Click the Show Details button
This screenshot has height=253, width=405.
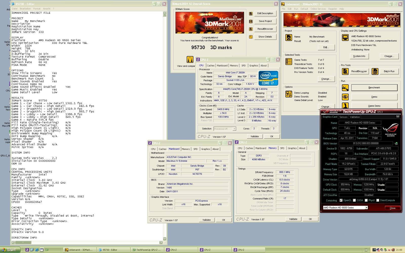(265, 37)
